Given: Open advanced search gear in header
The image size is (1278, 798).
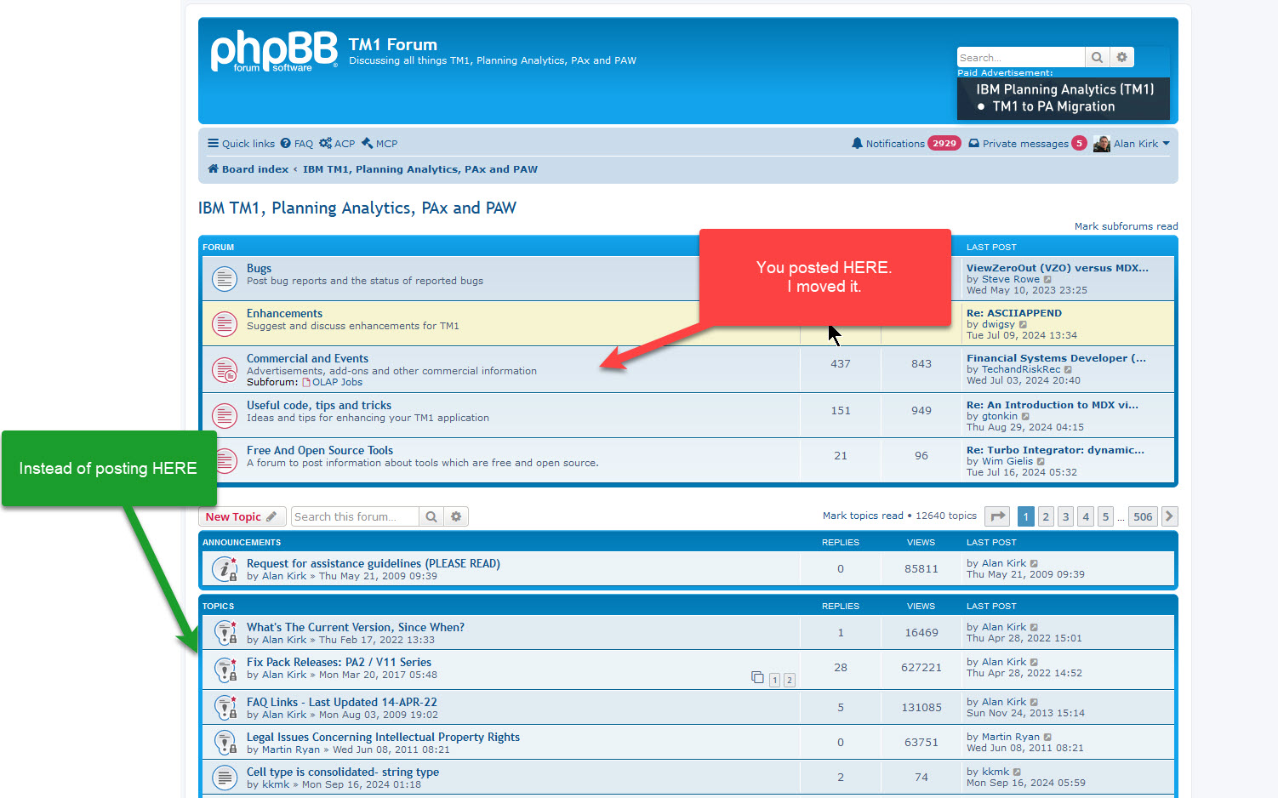Looking at the screenshot, I should point(1121,57).
